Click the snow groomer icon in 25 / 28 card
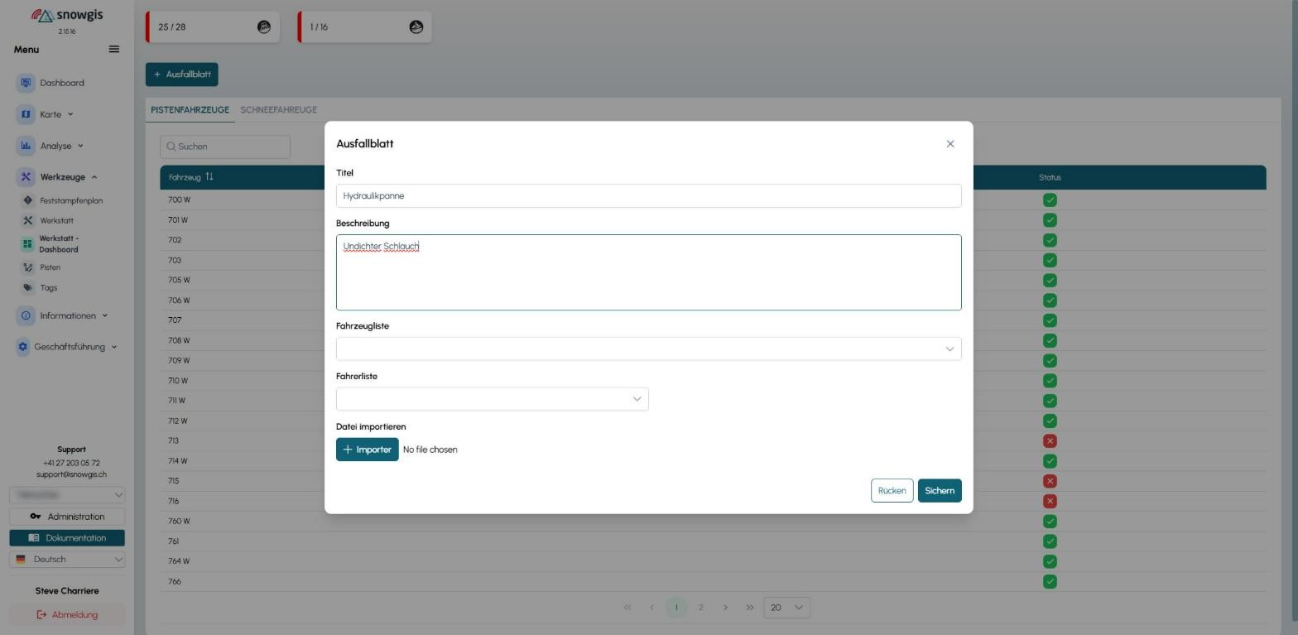 (x=264, y=27)
